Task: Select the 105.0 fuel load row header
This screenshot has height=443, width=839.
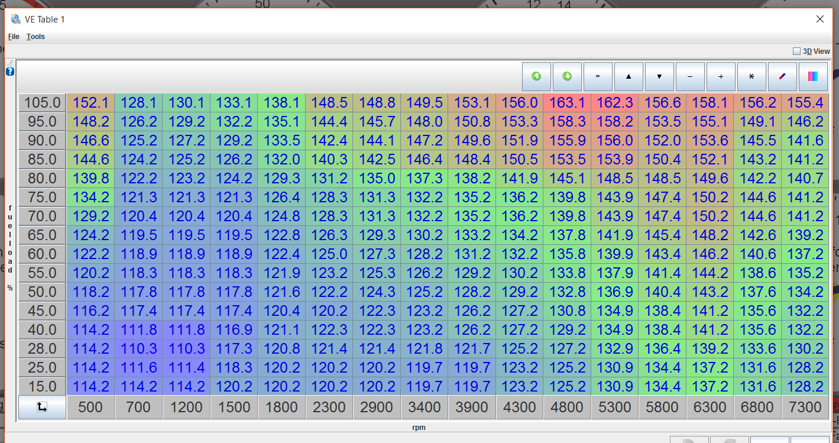Action: click(x=43, y=102)
